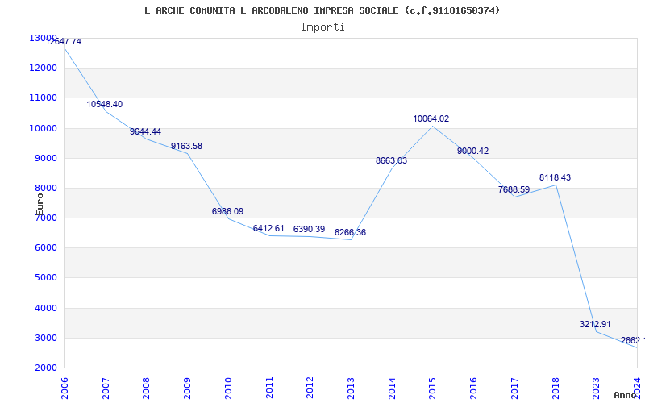
Task: Click the Importi subtitle
Action: click(322, 27)
